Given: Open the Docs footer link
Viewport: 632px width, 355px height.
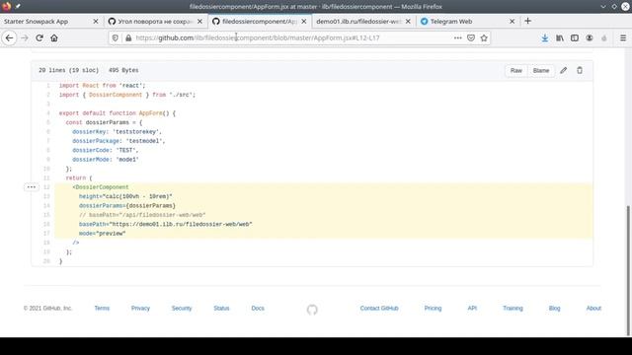Looking at the screenshot, I should pyautogui.click(x=258, y=308).
